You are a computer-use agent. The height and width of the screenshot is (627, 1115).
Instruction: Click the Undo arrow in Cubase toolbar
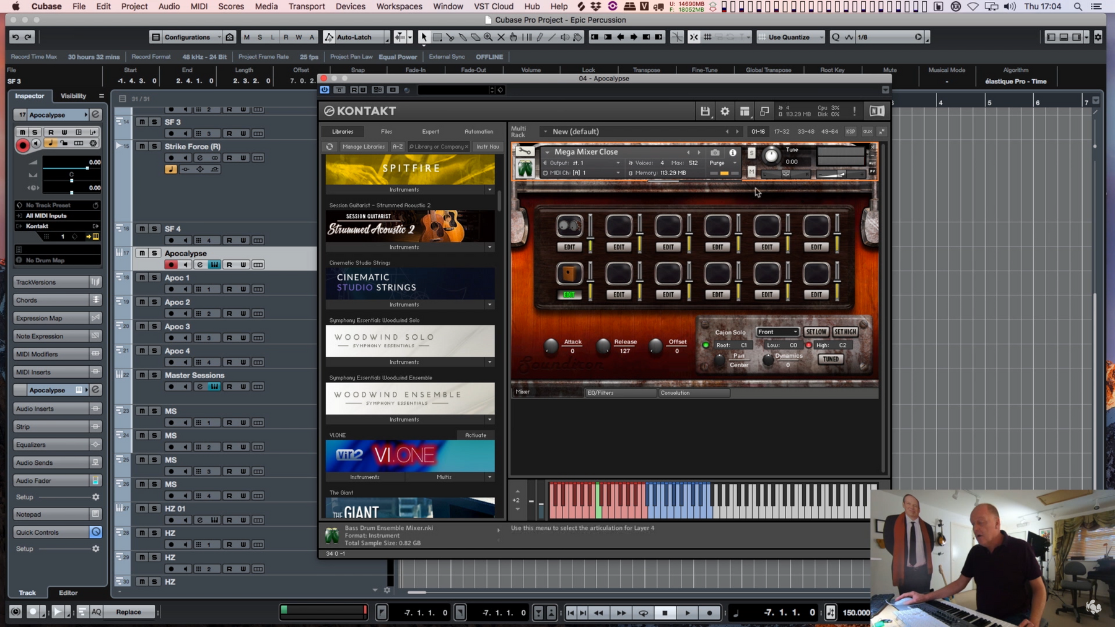tap(15, 37)
